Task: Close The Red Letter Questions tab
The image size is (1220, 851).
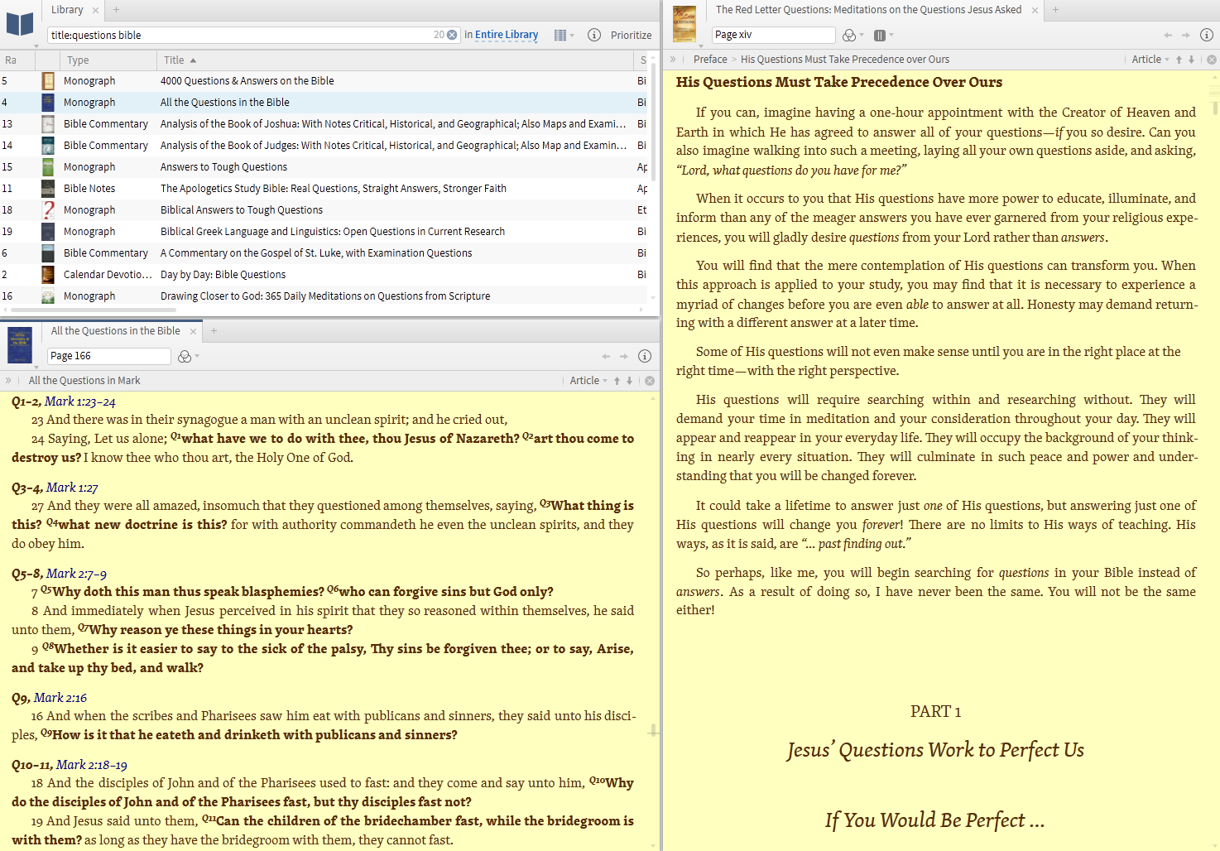Action: point(1035,10)
